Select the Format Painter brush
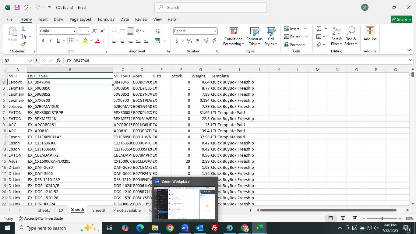The image size is (416, 234). (23, 44)
